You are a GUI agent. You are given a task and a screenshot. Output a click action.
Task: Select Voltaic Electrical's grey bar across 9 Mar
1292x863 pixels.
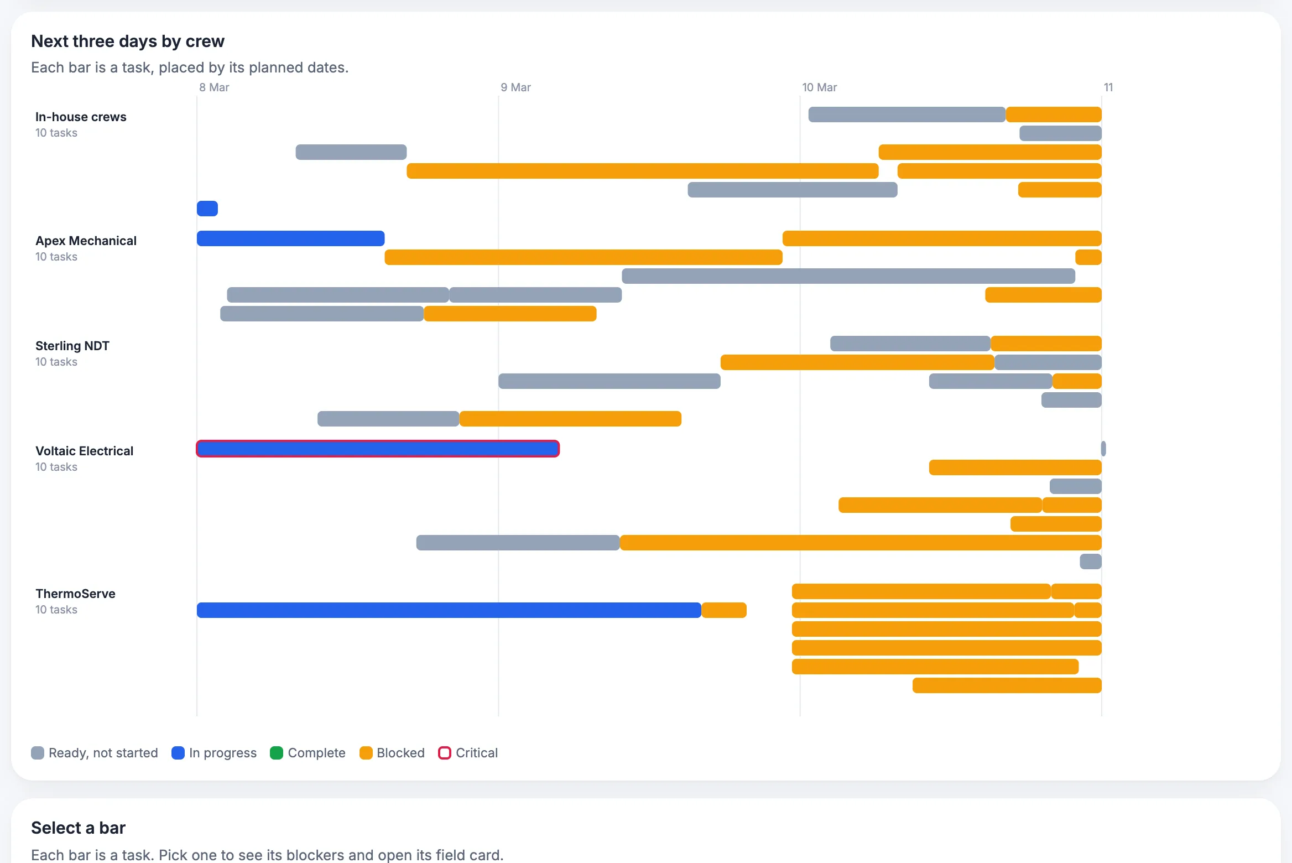click(x=518, y=543)
